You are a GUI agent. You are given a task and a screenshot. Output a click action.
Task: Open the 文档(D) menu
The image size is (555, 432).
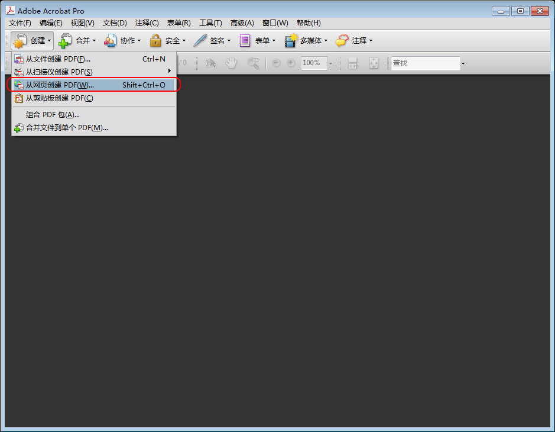(115, 23)
